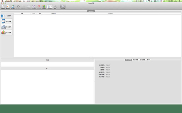
Task: Sort by the 标题 column header
Action: point(22,14)
